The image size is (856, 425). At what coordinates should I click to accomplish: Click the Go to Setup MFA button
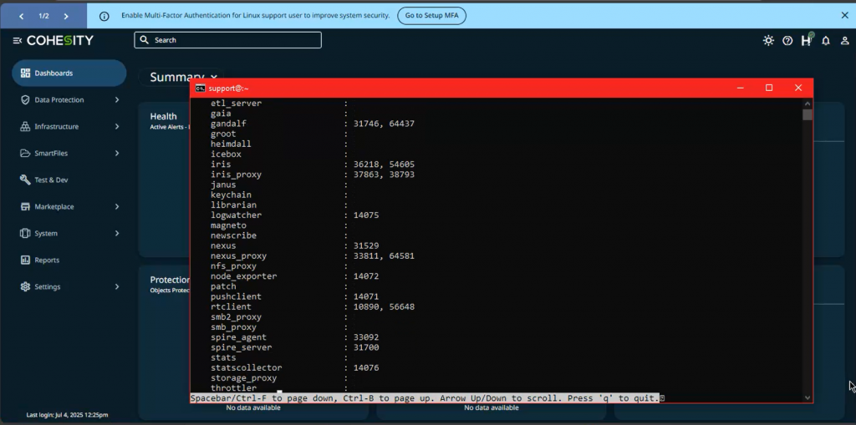click(431, 16)
